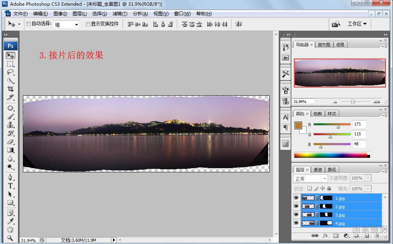Add a layer mask from the Layers panel
This screenshot has width=393, height=244.
[x=336, y=236]
